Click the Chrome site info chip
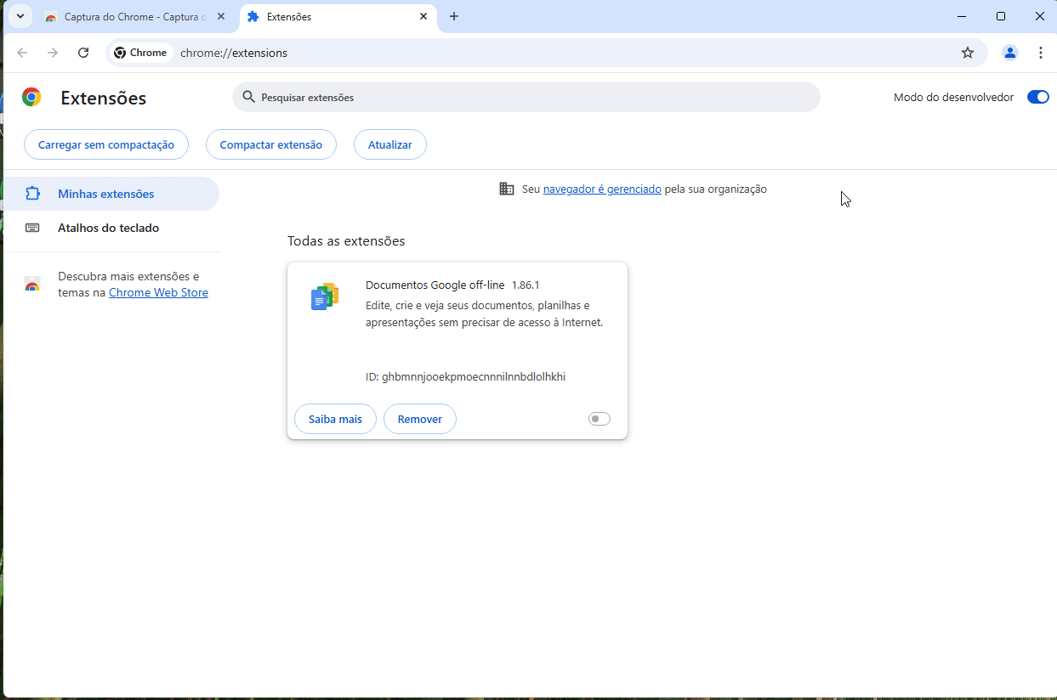The height and width of the screenshot is (700, 1057). (141, 53)
